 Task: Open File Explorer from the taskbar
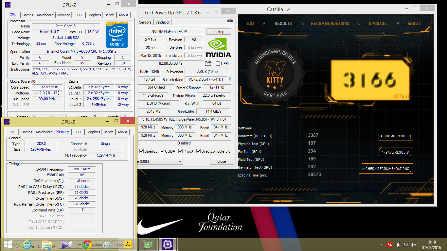pos(47,244)
